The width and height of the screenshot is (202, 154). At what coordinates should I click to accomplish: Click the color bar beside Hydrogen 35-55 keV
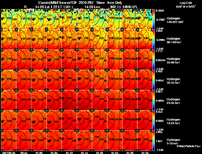click(154, 80)
